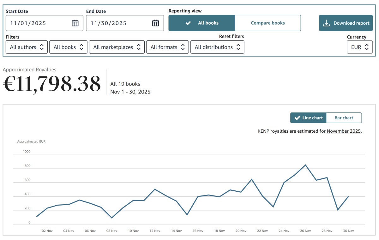Select the Line chart view
This screenshot has width=379, height=240.
click(x=308, y=118)
